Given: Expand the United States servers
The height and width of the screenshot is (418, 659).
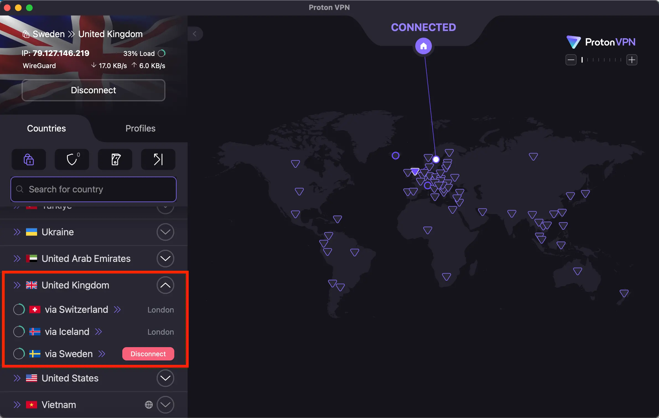Looking at the screenshot, I should coord(165,378).
